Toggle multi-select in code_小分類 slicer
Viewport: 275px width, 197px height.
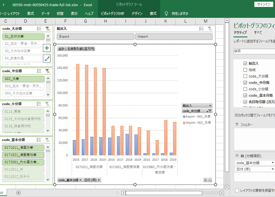(x=39, y=104)
